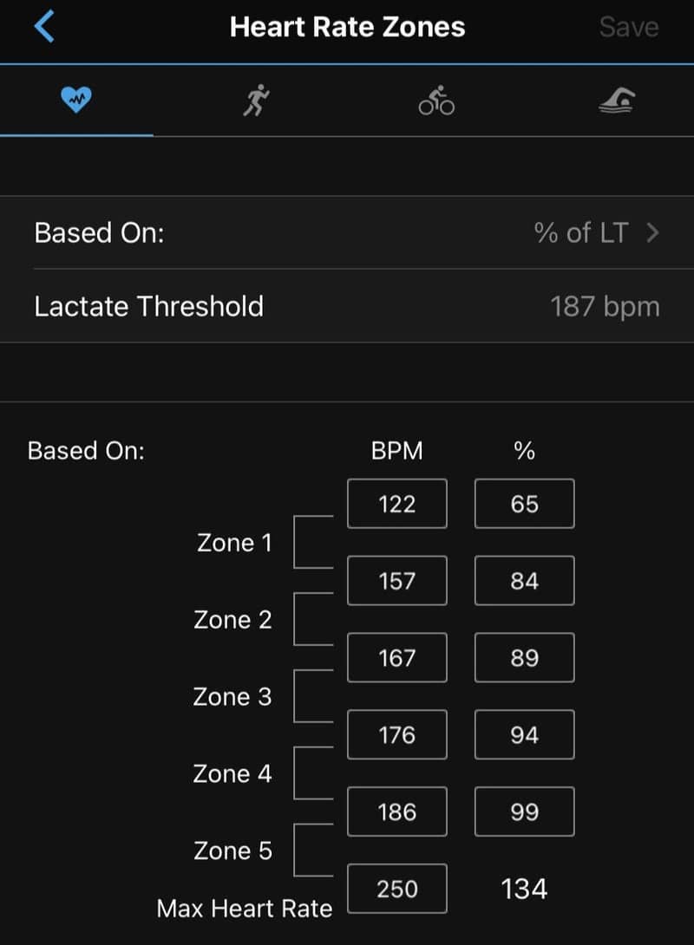Edit the 99 percent field
Image resolution: width=694 pixels, height=945 pixels.
(525, 811)
